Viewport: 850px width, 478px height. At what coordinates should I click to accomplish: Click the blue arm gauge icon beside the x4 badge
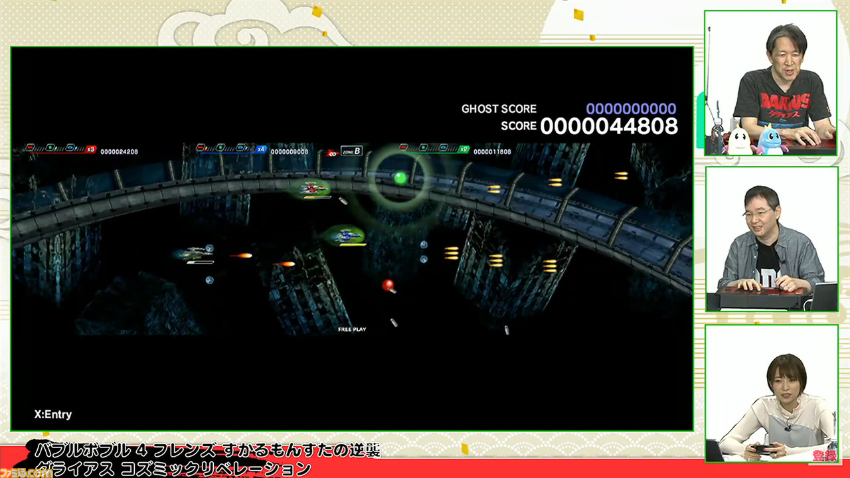[242, 147]
